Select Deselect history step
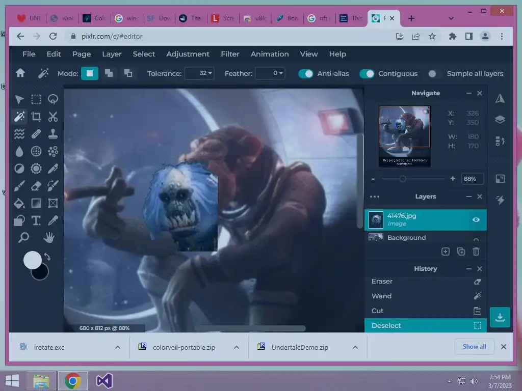The width and height of the screenshot is (522, 391). (x=426, y=325)
